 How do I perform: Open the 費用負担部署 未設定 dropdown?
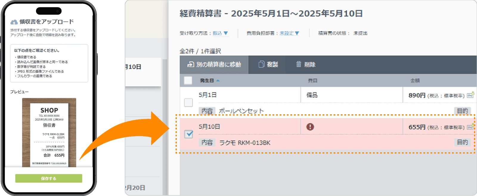point(289,33)
